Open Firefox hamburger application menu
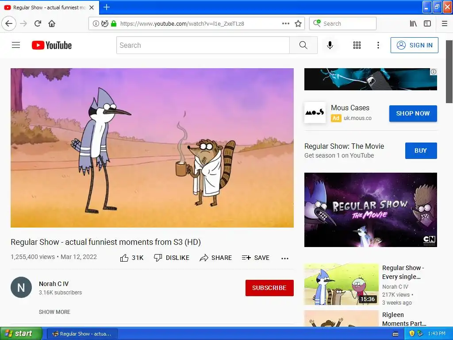The height and width of the screenshot is (340, 453). click(x=445, y=23)
